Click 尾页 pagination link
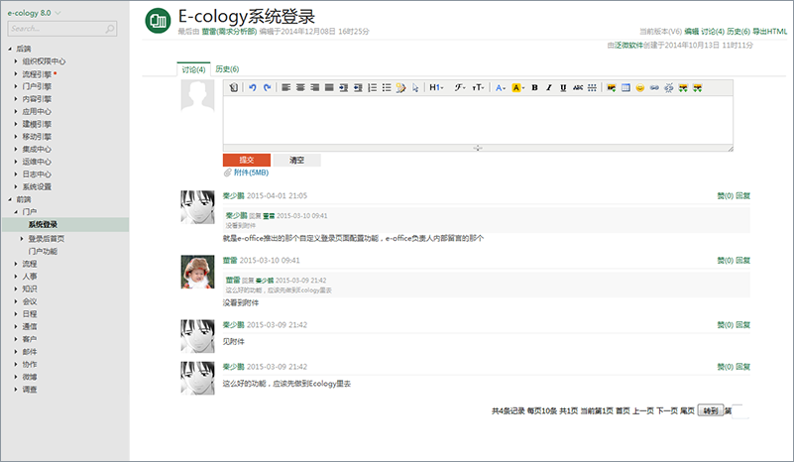 click(687, 410)
